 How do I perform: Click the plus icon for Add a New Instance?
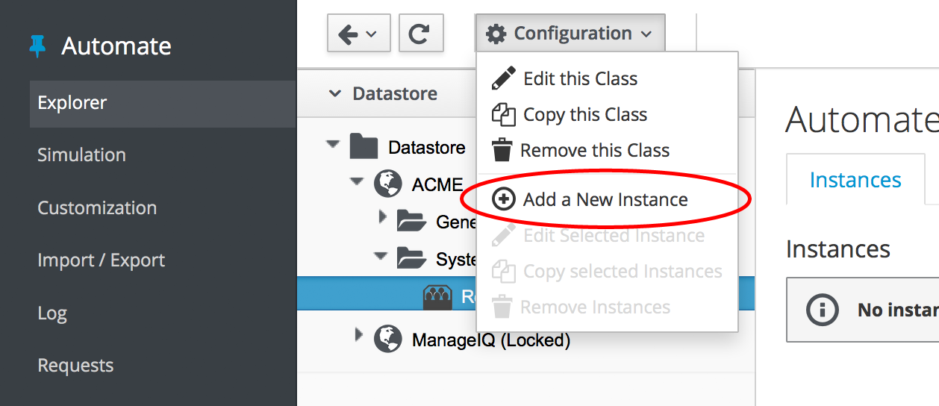tap(505, 199)
